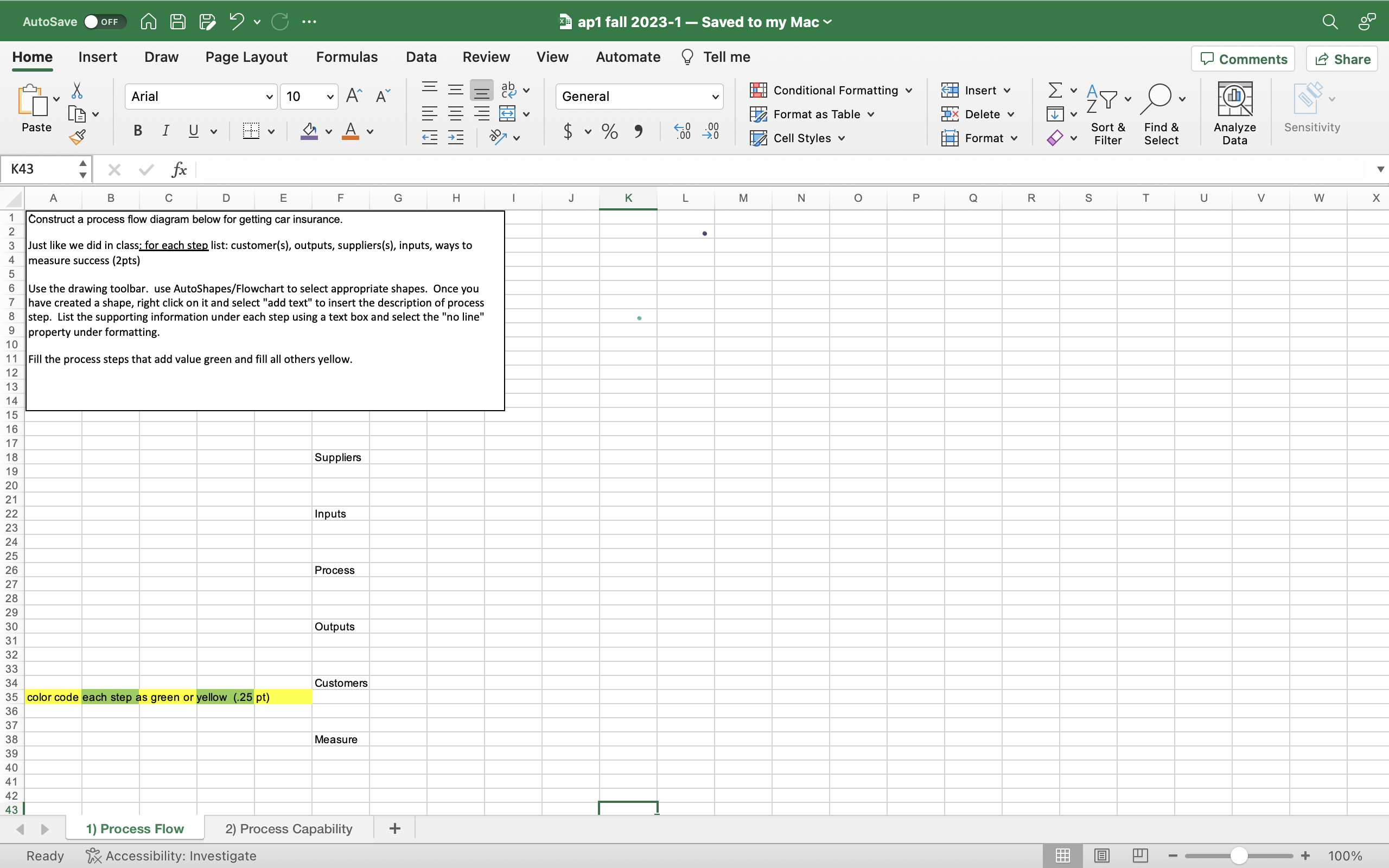This screenshot has width=1389, height=868.
Task: Apply Comma Style format
Action: pyautogui.click(x=638, y=131)
